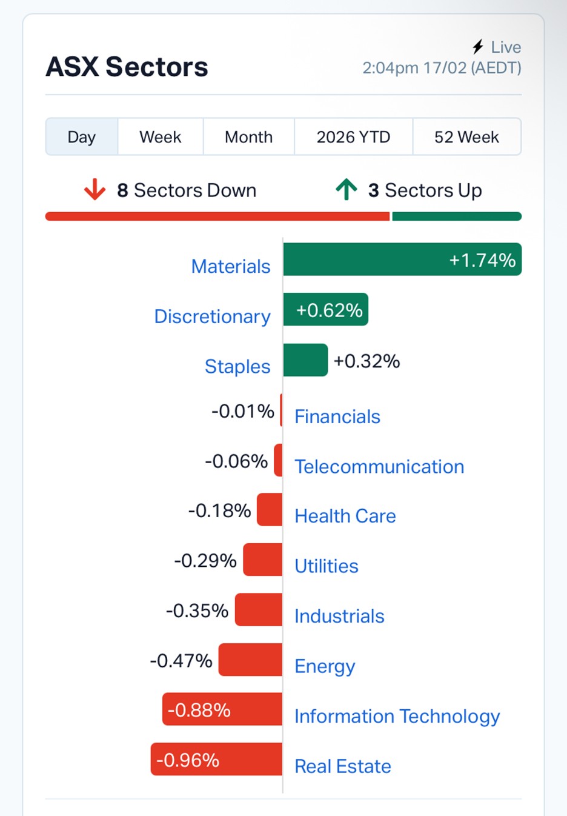The image size is (567, 816).
Task: Click the red down arrow icon
Action: (94, 190)
